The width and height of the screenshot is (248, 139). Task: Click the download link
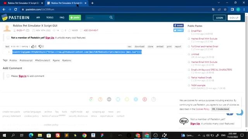(x=139, y=46)
